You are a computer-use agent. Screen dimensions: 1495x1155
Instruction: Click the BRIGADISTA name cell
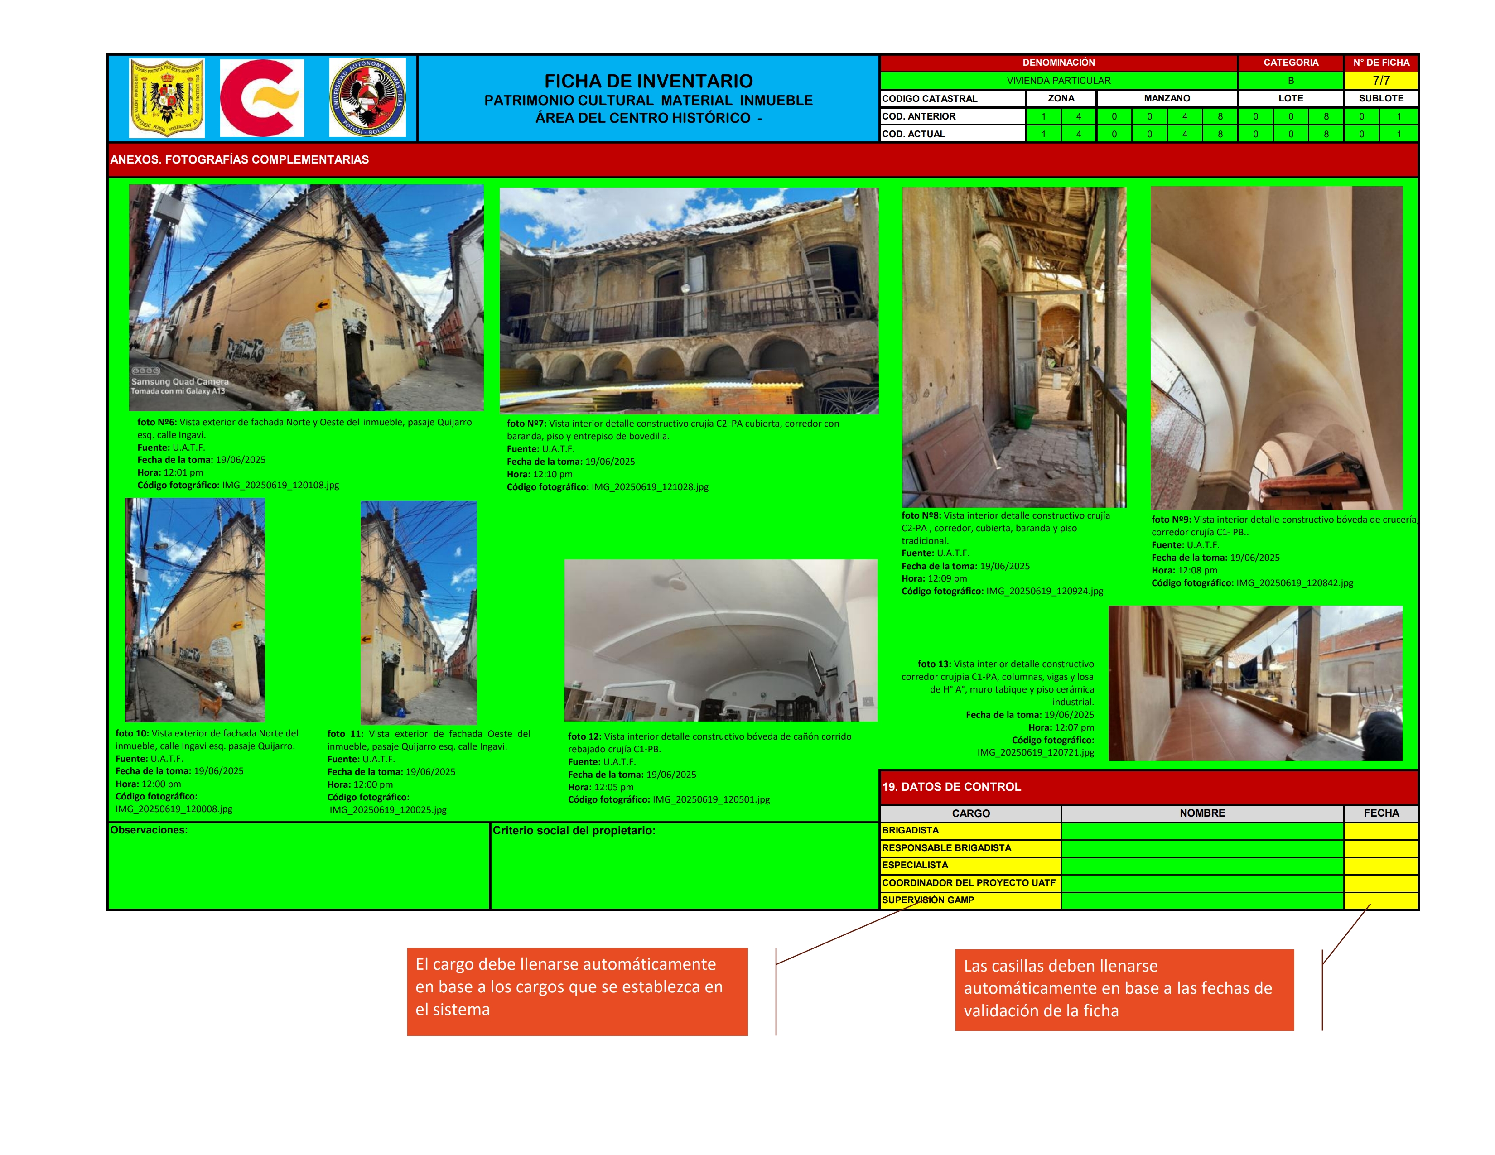1202,831
